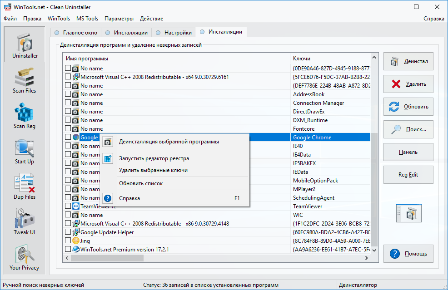Image resolution: width=448 pixels, height=290 pixels.
Task: Switch to the Настройки tab
Action: pyautogui.click(x=174, y=33)
